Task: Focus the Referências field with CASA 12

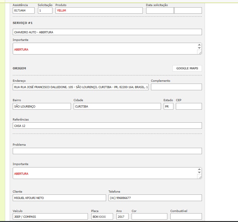Action: [x=107, y=126]
